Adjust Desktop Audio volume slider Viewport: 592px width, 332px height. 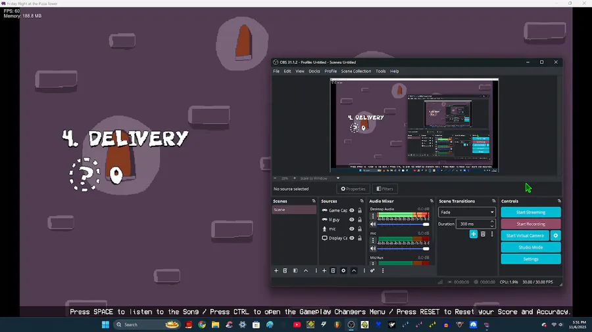(x=403, y=224)
